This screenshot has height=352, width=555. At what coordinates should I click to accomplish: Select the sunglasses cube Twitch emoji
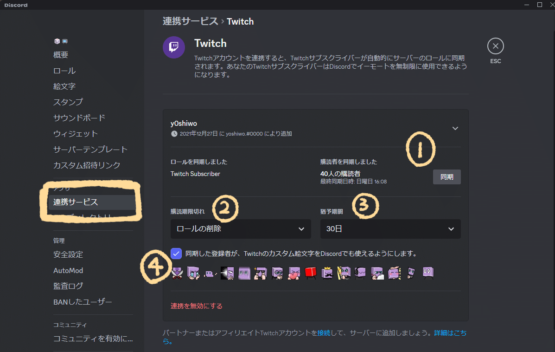coord(277,273)
